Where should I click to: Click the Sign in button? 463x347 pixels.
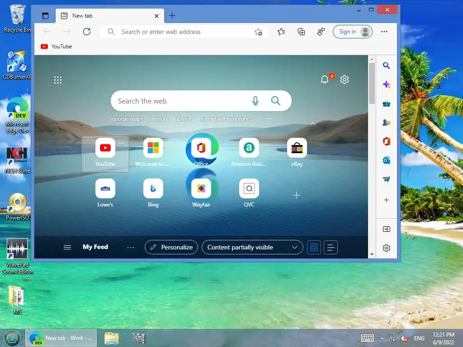[353, 32]
